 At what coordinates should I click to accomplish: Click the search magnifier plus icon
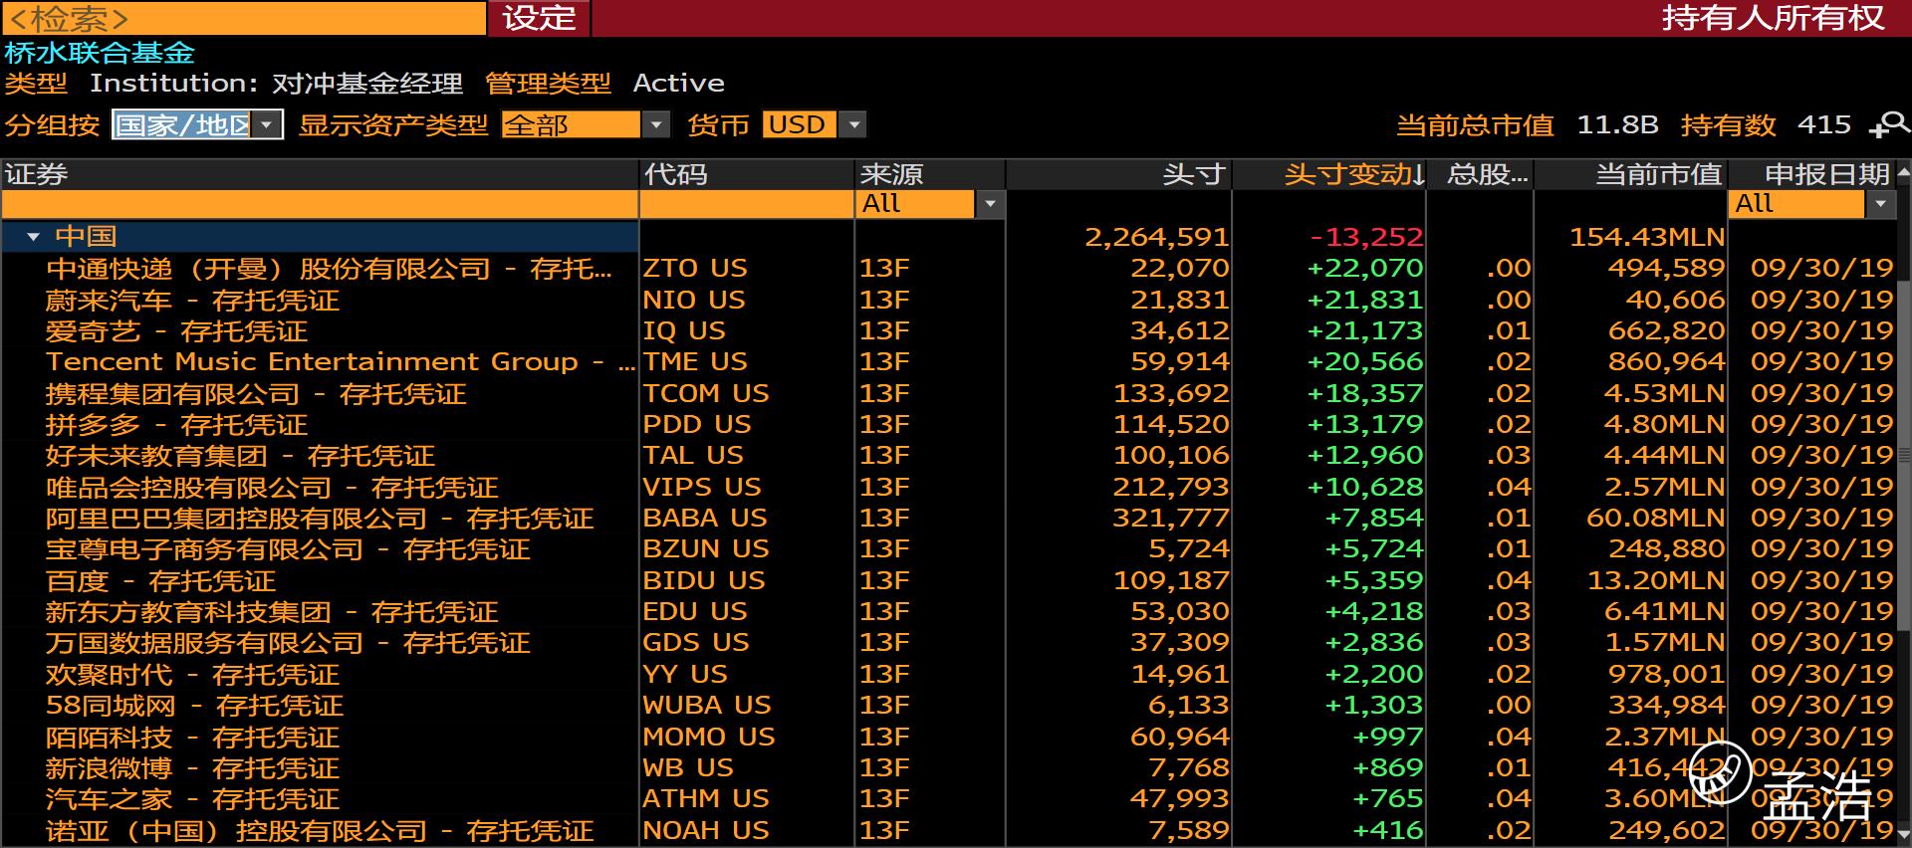pyautogui.click(x=1889, y=124)
